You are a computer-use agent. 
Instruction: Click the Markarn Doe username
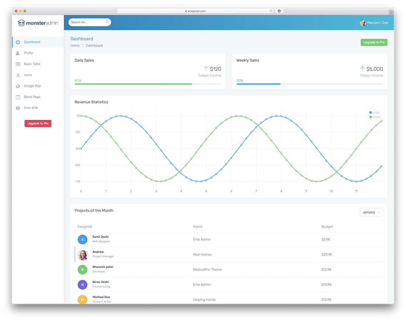(x=378, y=23)
